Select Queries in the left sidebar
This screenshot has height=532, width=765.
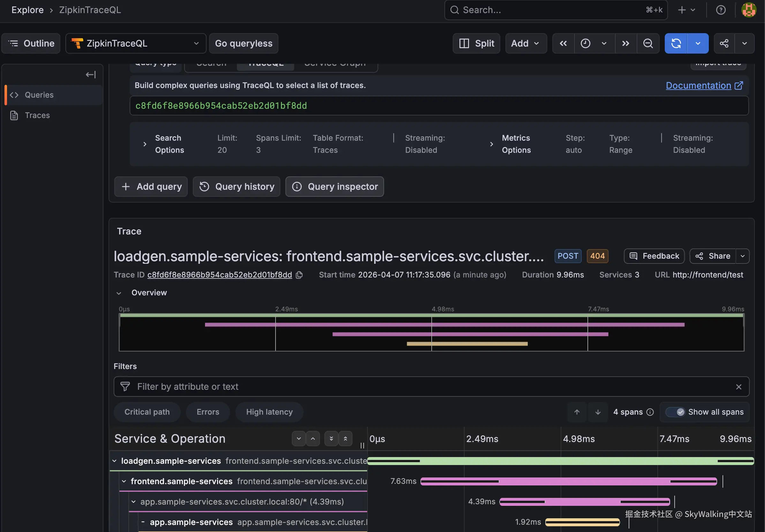pyautogui.click(x=39, y=95)
